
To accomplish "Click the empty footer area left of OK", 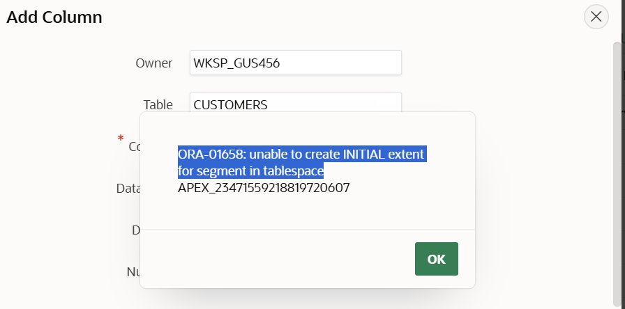I will (x=279, y=259).
